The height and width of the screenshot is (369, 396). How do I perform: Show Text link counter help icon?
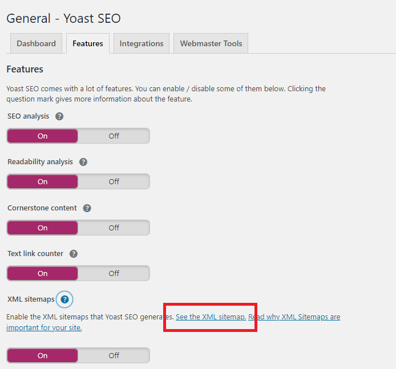[x=74, y=254]
